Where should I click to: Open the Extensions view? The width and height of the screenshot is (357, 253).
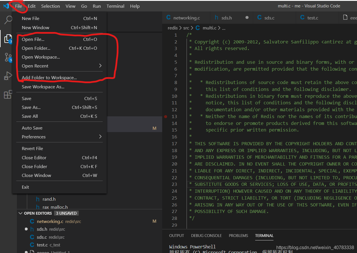point(8,94)
